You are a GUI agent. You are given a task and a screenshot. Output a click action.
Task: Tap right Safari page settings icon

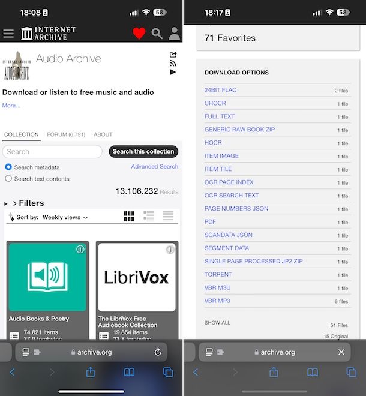(x=209, y=352)
